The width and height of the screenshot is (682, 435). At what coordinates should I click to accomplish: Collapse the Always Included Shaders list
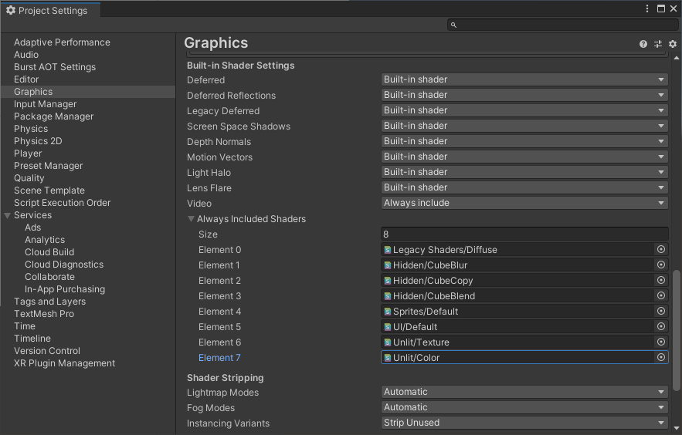pos(192,219)
